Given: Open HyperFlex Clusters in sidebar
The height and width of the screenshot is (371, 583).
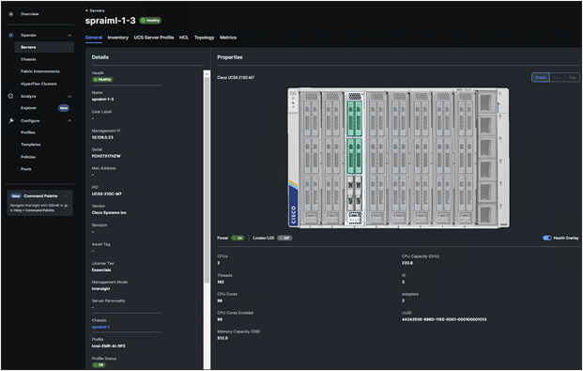Looking at the screenshot, I should pos(38,84).
